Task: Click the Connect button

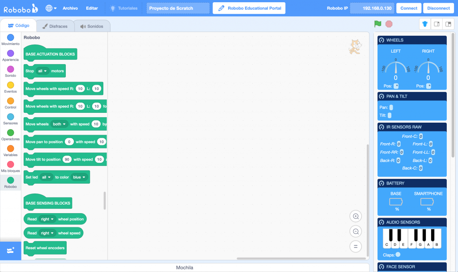Action: coord(409,8)
